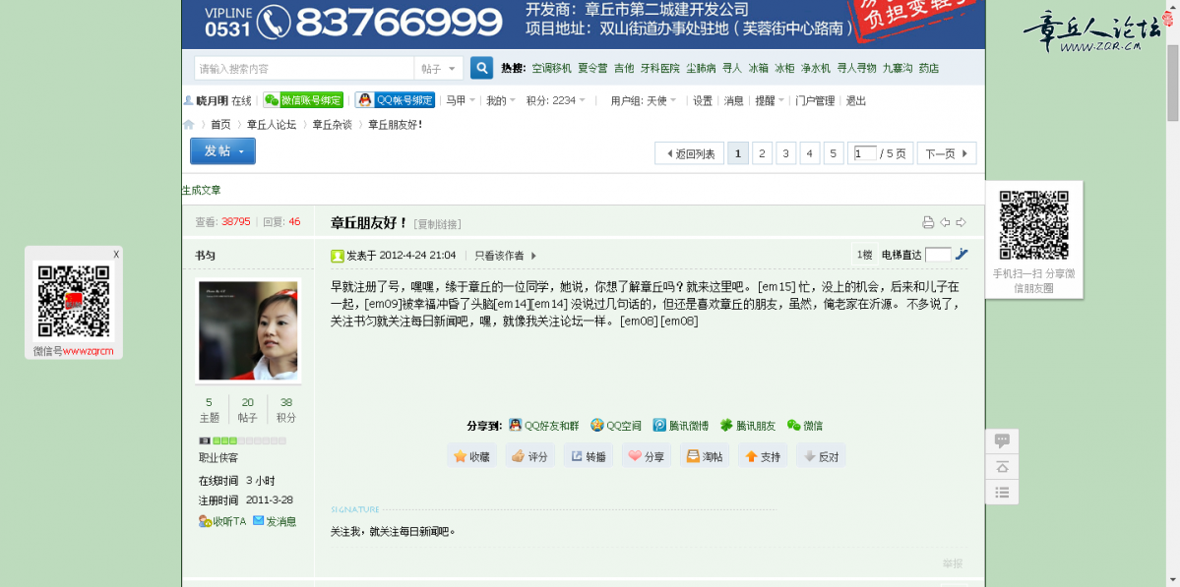Screen dimensions: 1180x587
Task: Go to next thread arrow icon
Action: [x=961, y=222]
